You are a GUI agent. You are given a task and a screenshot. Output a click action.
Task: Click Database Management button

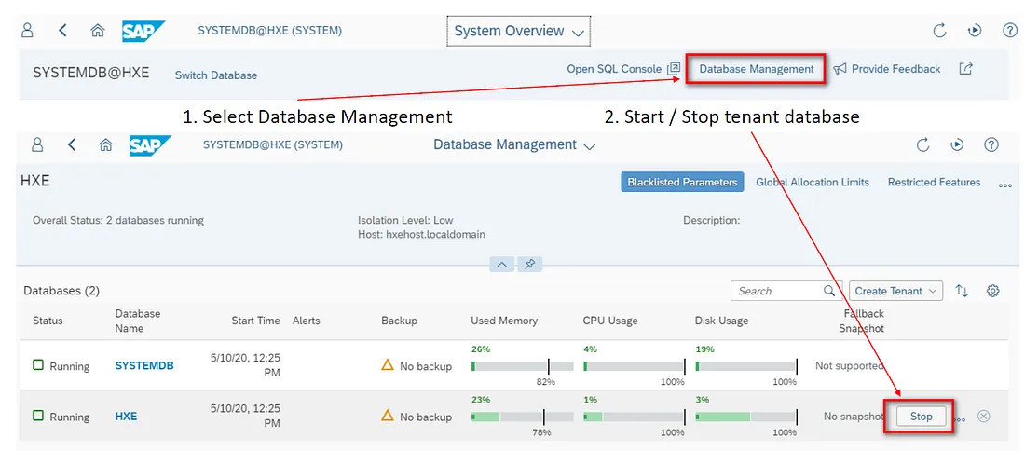pyautogui.click(x=757, y=69)
